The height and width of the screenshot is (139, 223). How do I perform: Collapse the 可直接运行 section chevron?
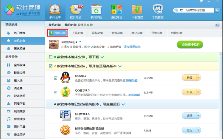tap(123, 104)
